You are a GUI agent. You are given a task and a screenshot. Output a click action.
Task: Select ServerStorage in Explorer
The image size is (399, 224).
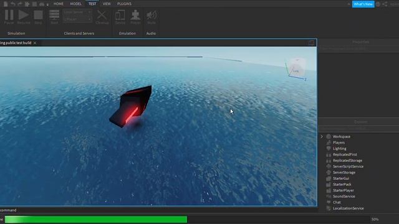(344, 172)
